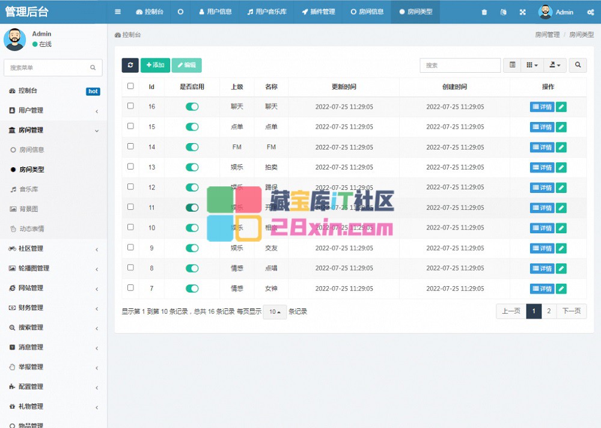Viewport: 601px width, 428px height.
Task: Click the 控制台 breadcrumb link
Action: click(127, 35)
